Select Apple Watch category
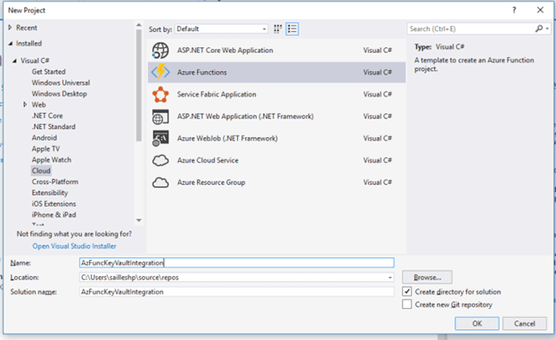556x340 pixels. 52,159
